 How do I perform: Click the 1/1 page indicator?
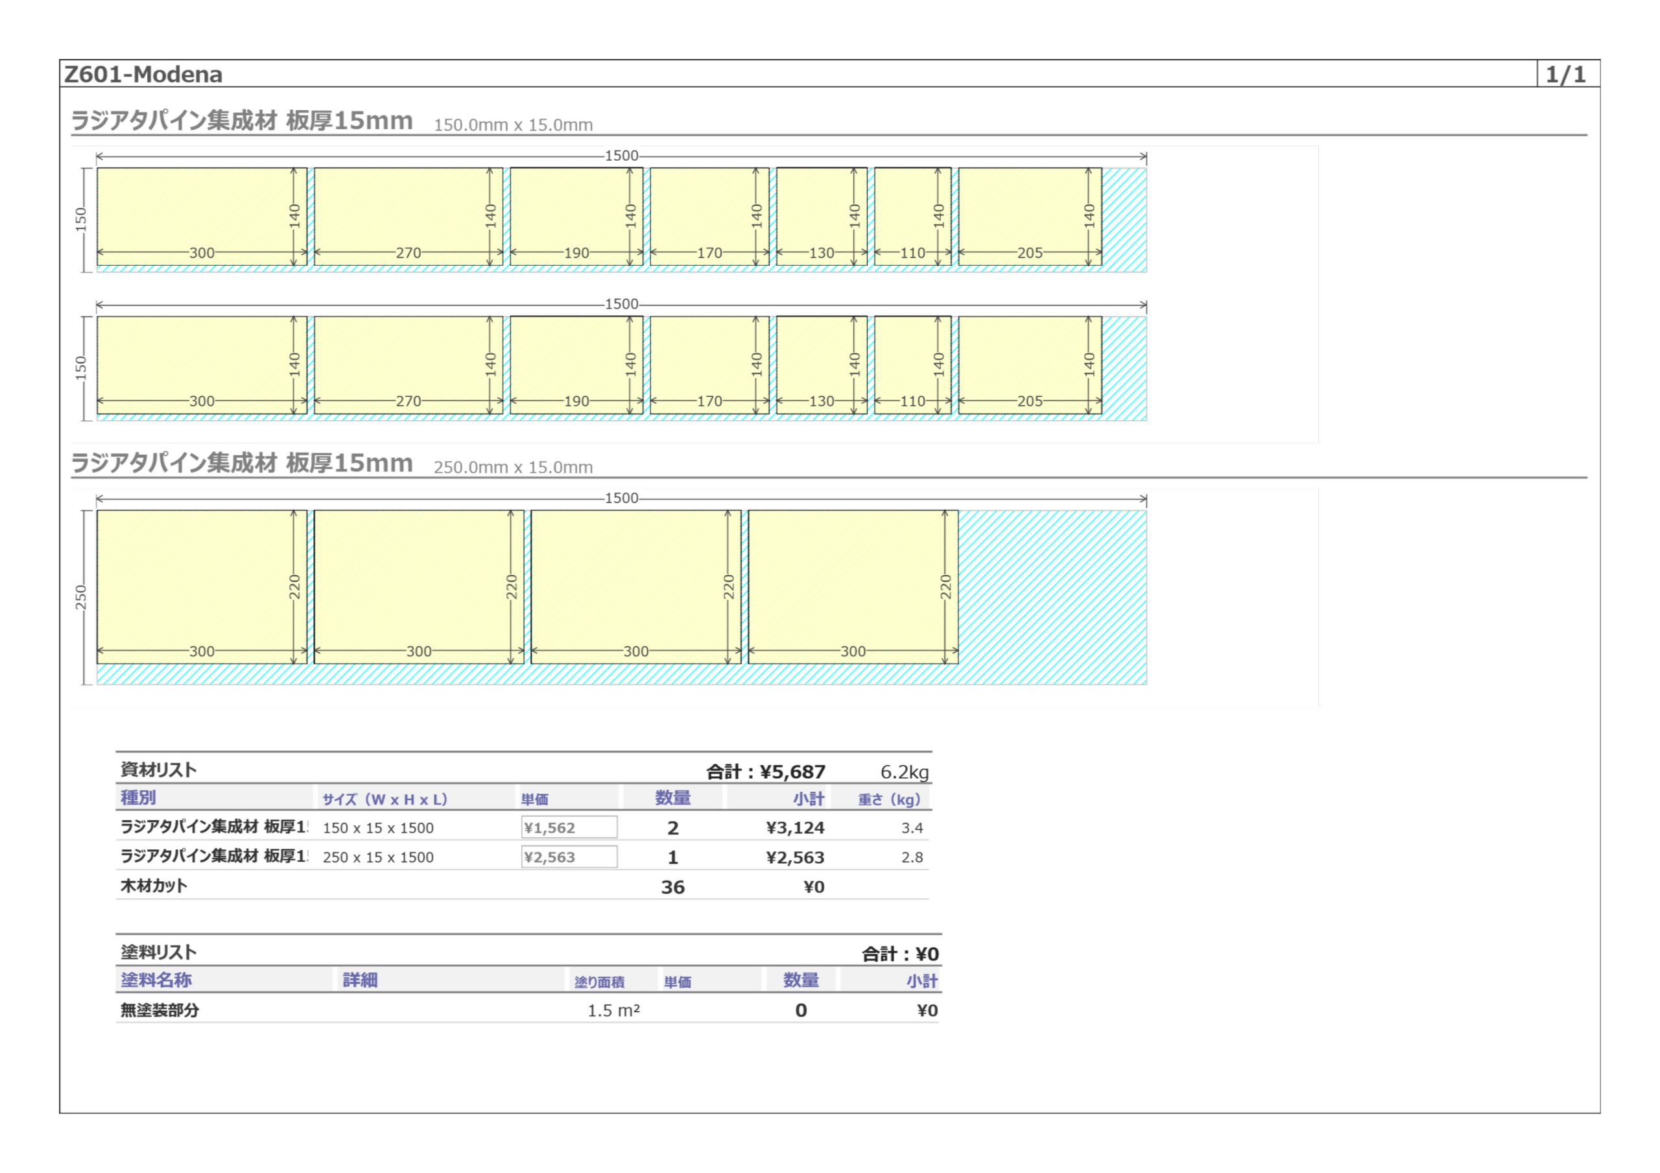1566,74
